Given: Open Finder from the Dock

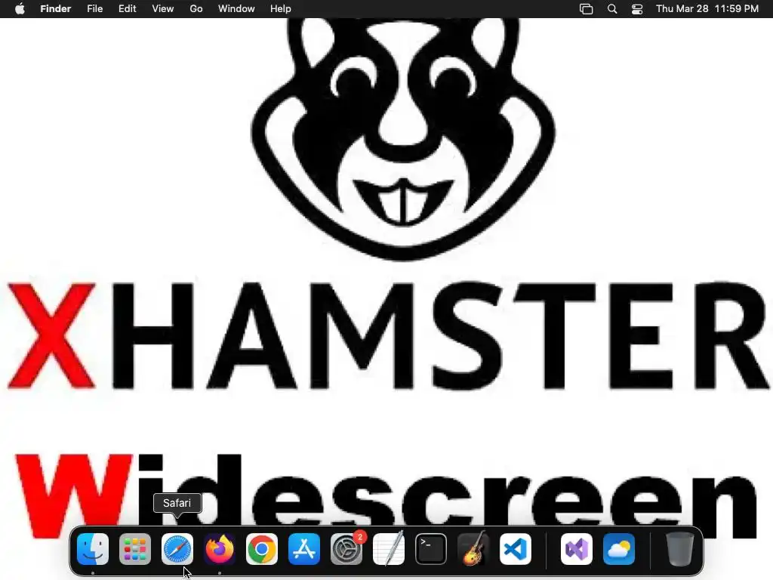Looking at the screenshot, I should tap(93, 549).
